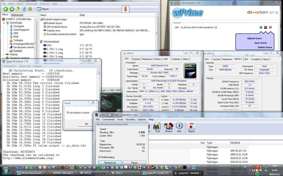
Task: Click the red X delete icon beside wPrime score
Action: pyautogui.click(x=270, y=27)
